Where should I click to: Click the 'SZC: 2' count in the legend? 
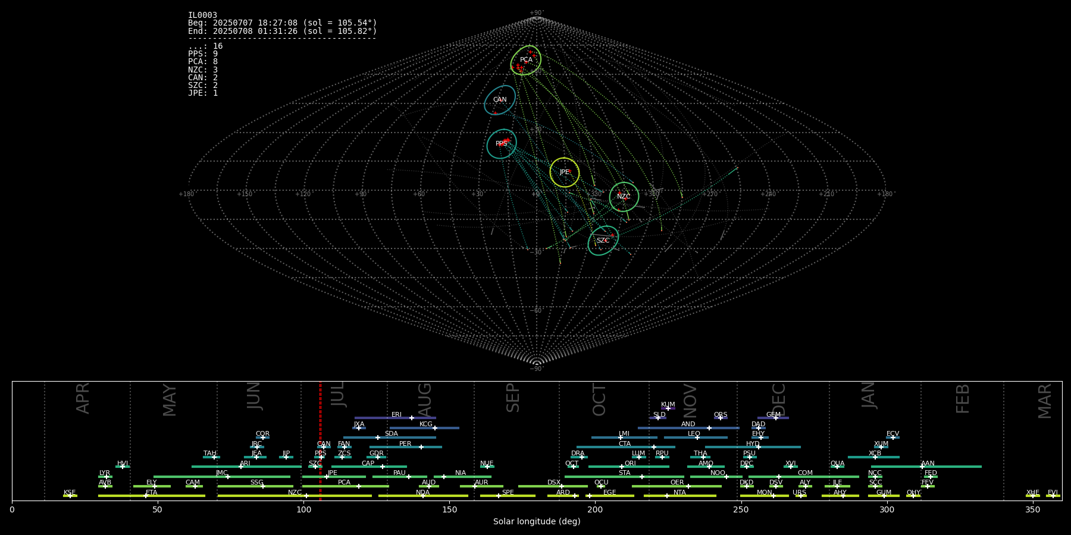[x=203, y=86]
